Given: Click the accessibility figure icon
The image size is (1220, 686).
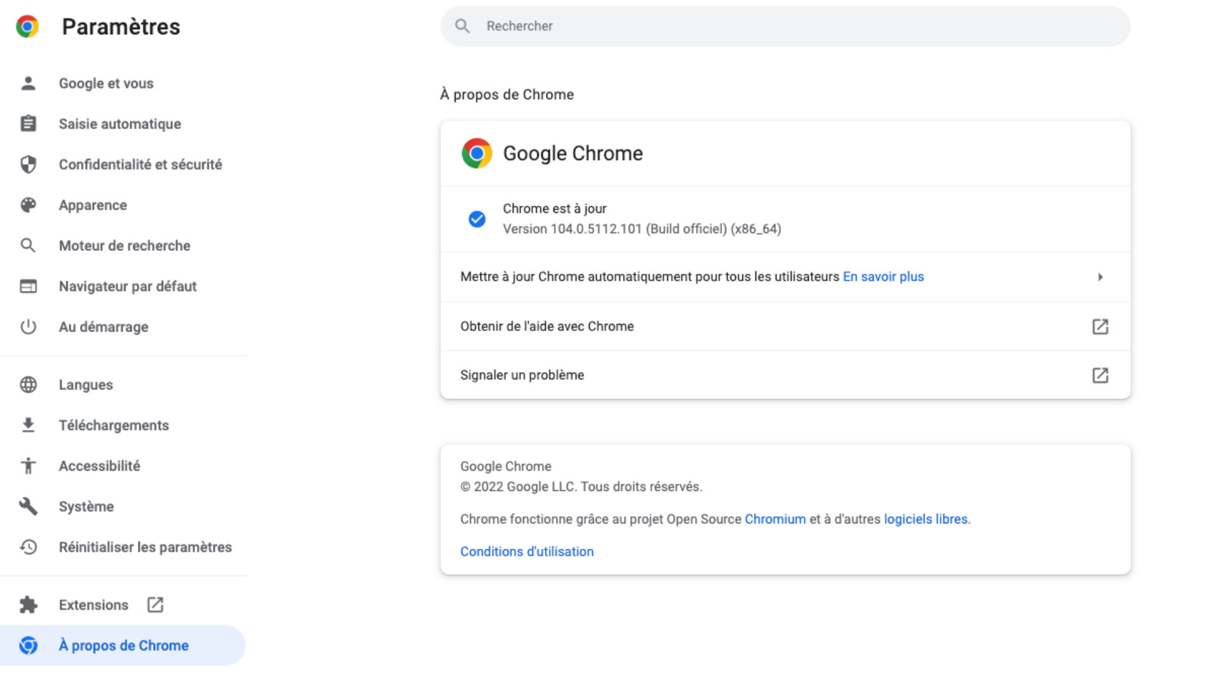Looking at the screenshot, I should tap(28, 466).
